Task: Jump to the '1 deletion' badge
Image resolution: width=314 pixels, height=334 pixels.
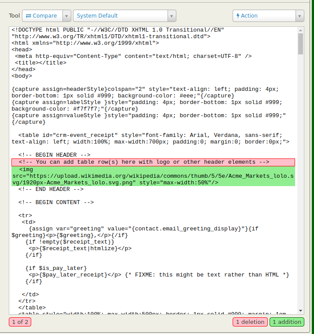Action: click(250, 322)
